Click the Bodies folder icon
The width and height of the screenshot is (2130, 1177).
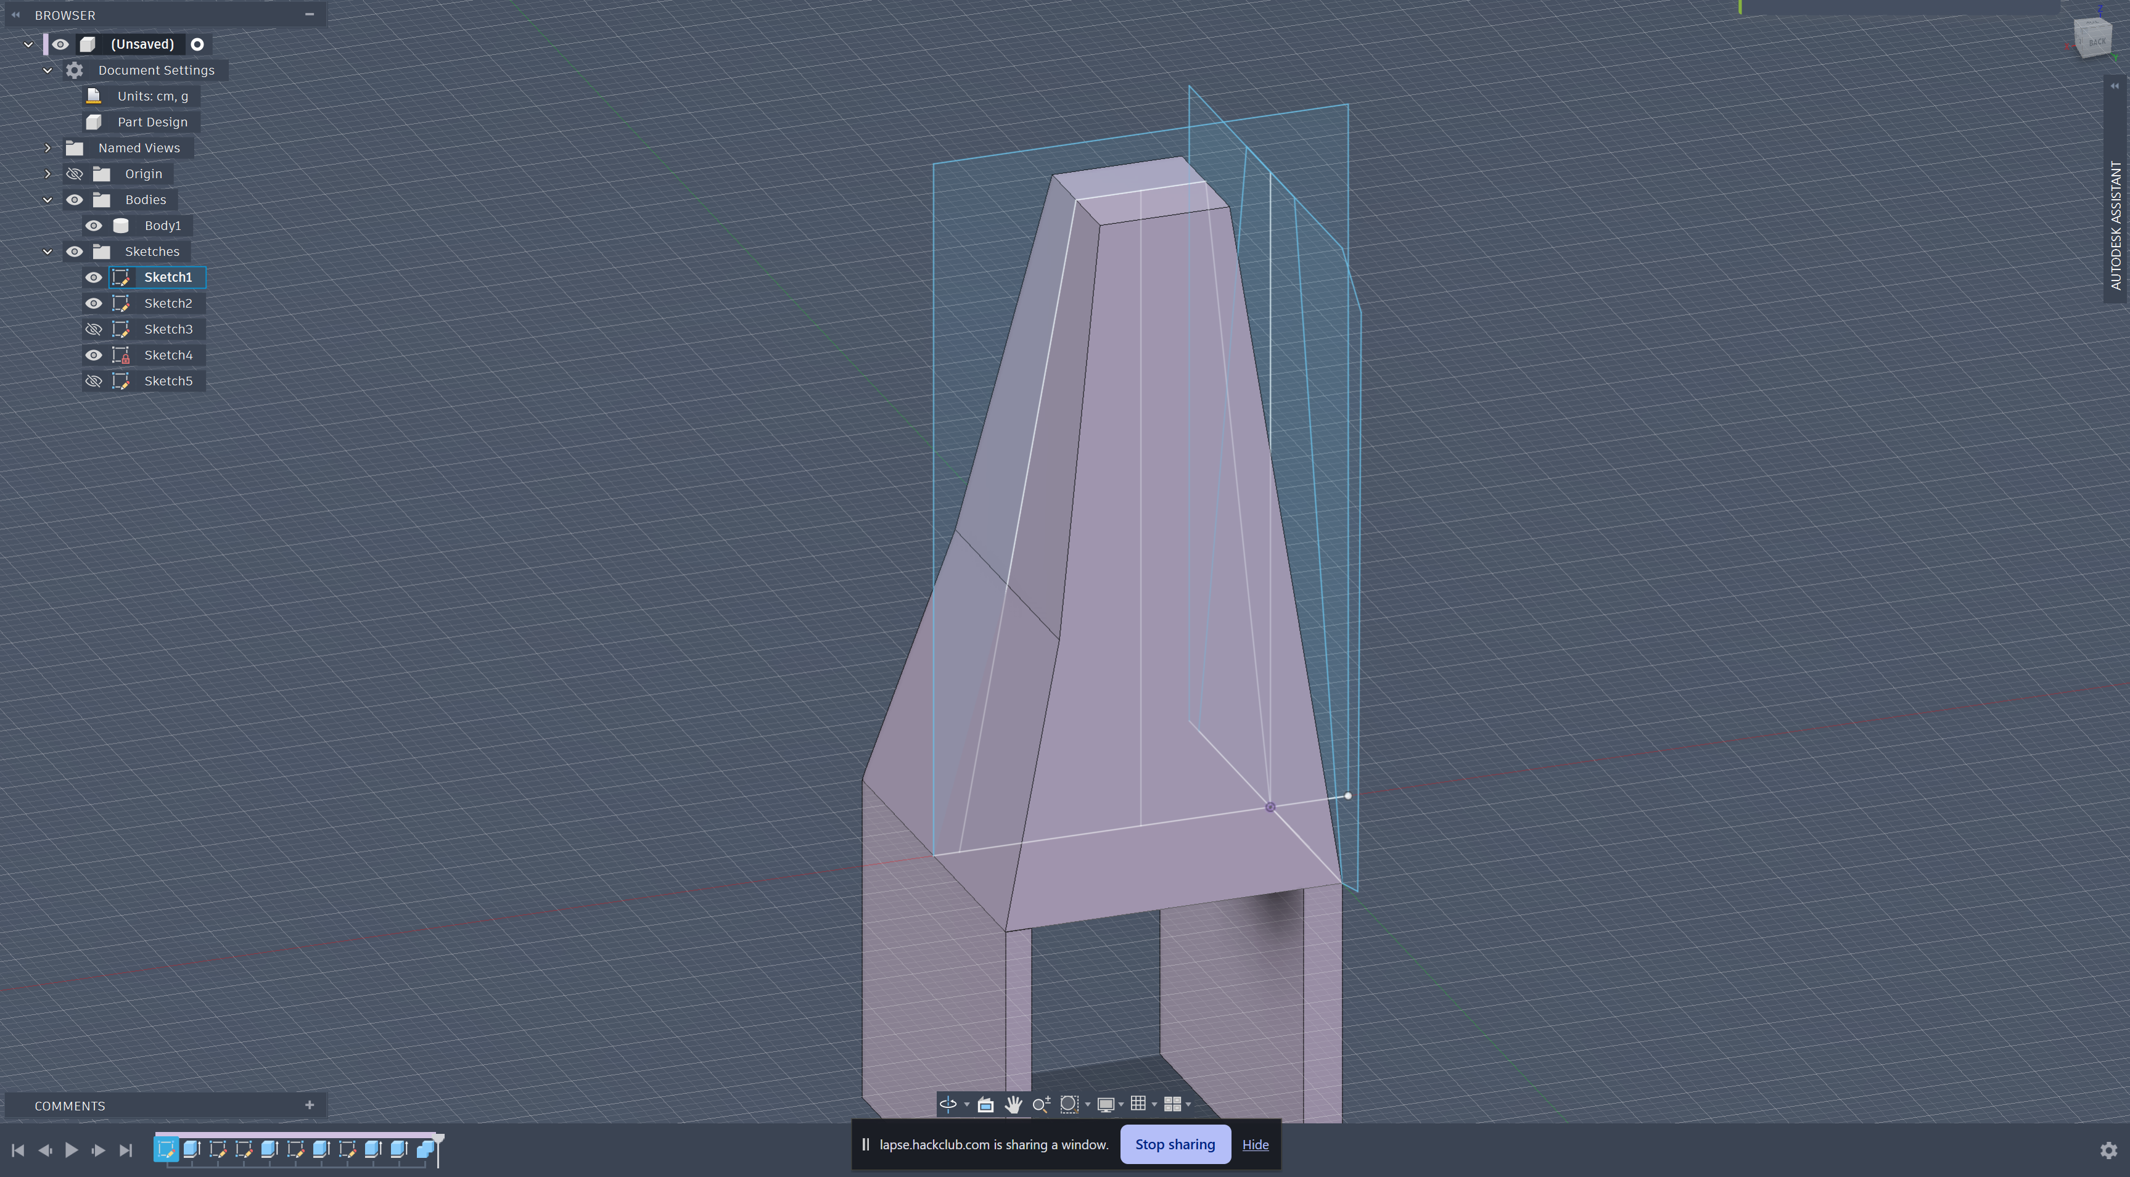click(102, 200)
